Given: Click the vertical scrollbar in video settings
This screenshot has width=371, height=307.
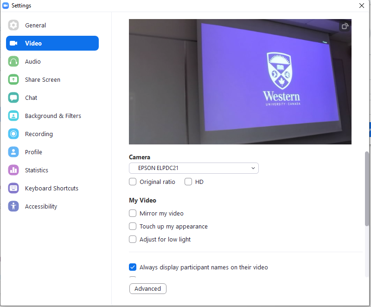Looking at the screenshot, I should pyautogui.click(x=367, y=189).
